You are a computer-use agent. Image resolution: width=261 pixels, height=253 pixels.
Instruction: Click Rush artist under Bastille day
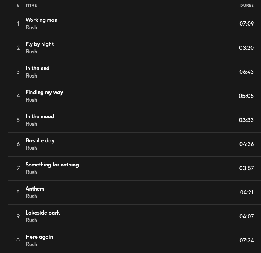tap(31, 148)
